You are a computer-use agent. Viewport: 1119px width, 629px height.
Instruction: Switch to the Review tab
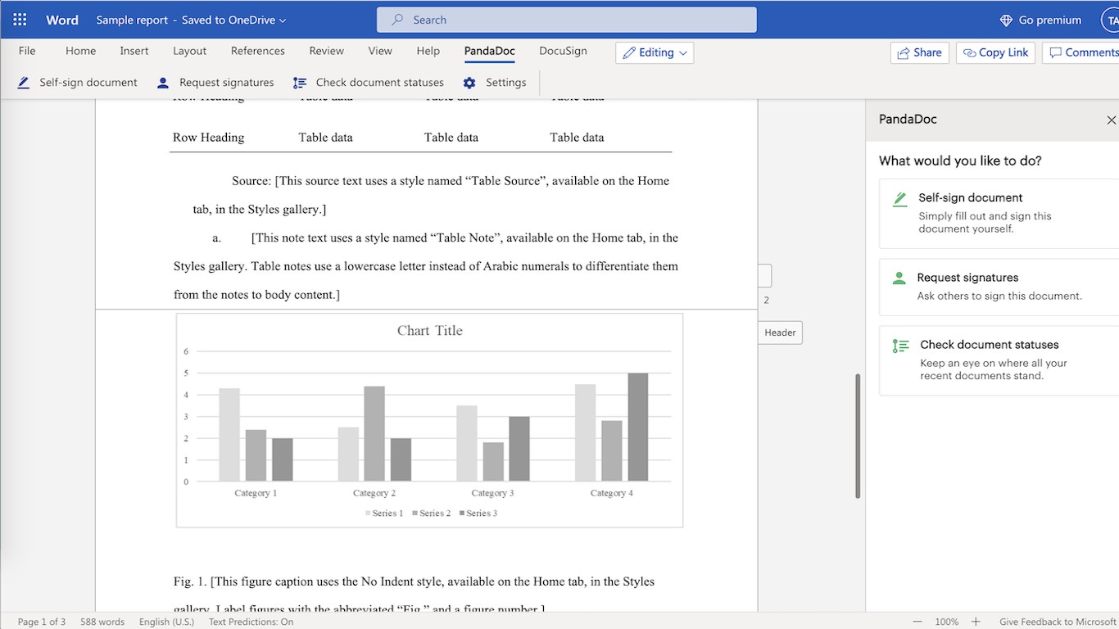point(327,51)
